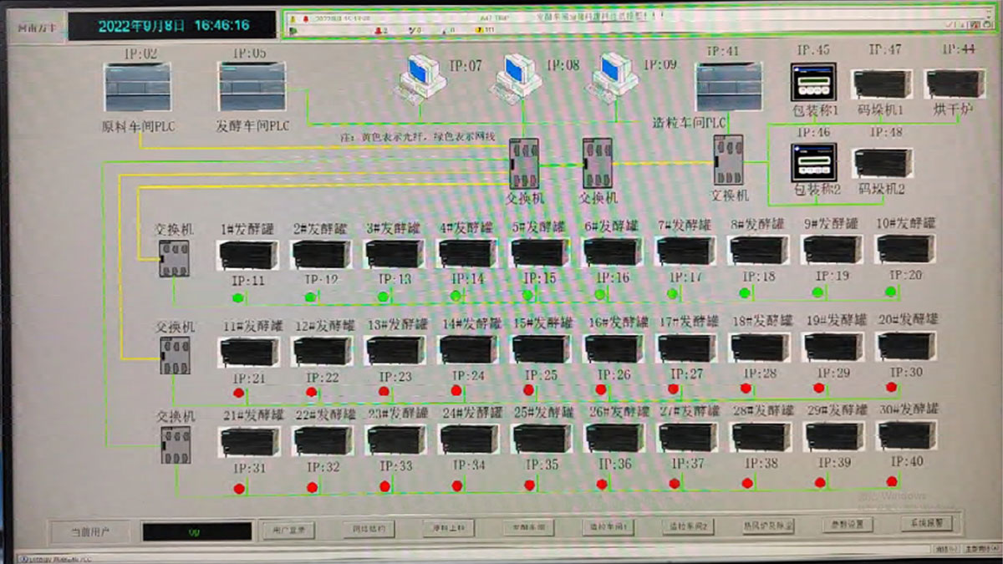Go to the 造粒车间1 screen
Viewport: 1003px width, 564px height.
tap(608, 527)
